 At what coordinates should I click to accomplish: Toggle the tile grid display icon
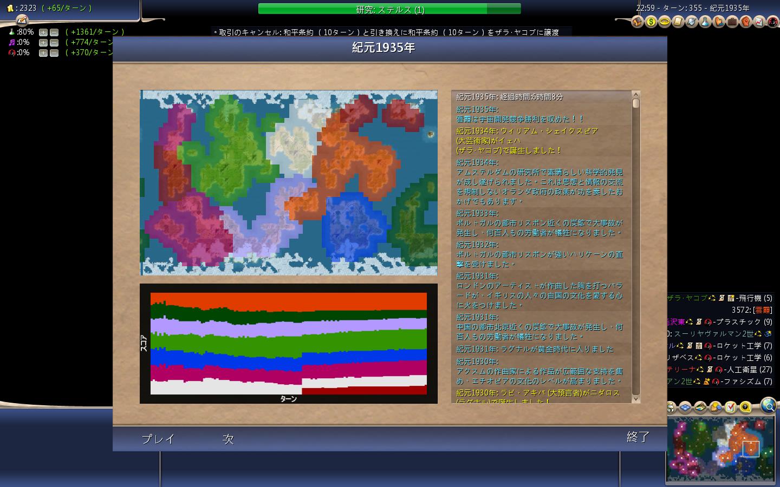(x=686, y=407)
